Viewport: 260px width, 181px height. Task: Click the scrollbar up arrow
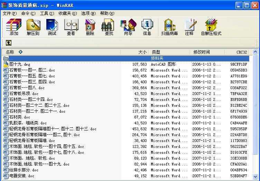[256, 52]
